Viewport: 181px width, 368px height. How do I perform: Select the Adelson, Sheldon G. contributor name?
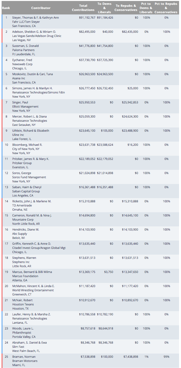click(34, 32)
